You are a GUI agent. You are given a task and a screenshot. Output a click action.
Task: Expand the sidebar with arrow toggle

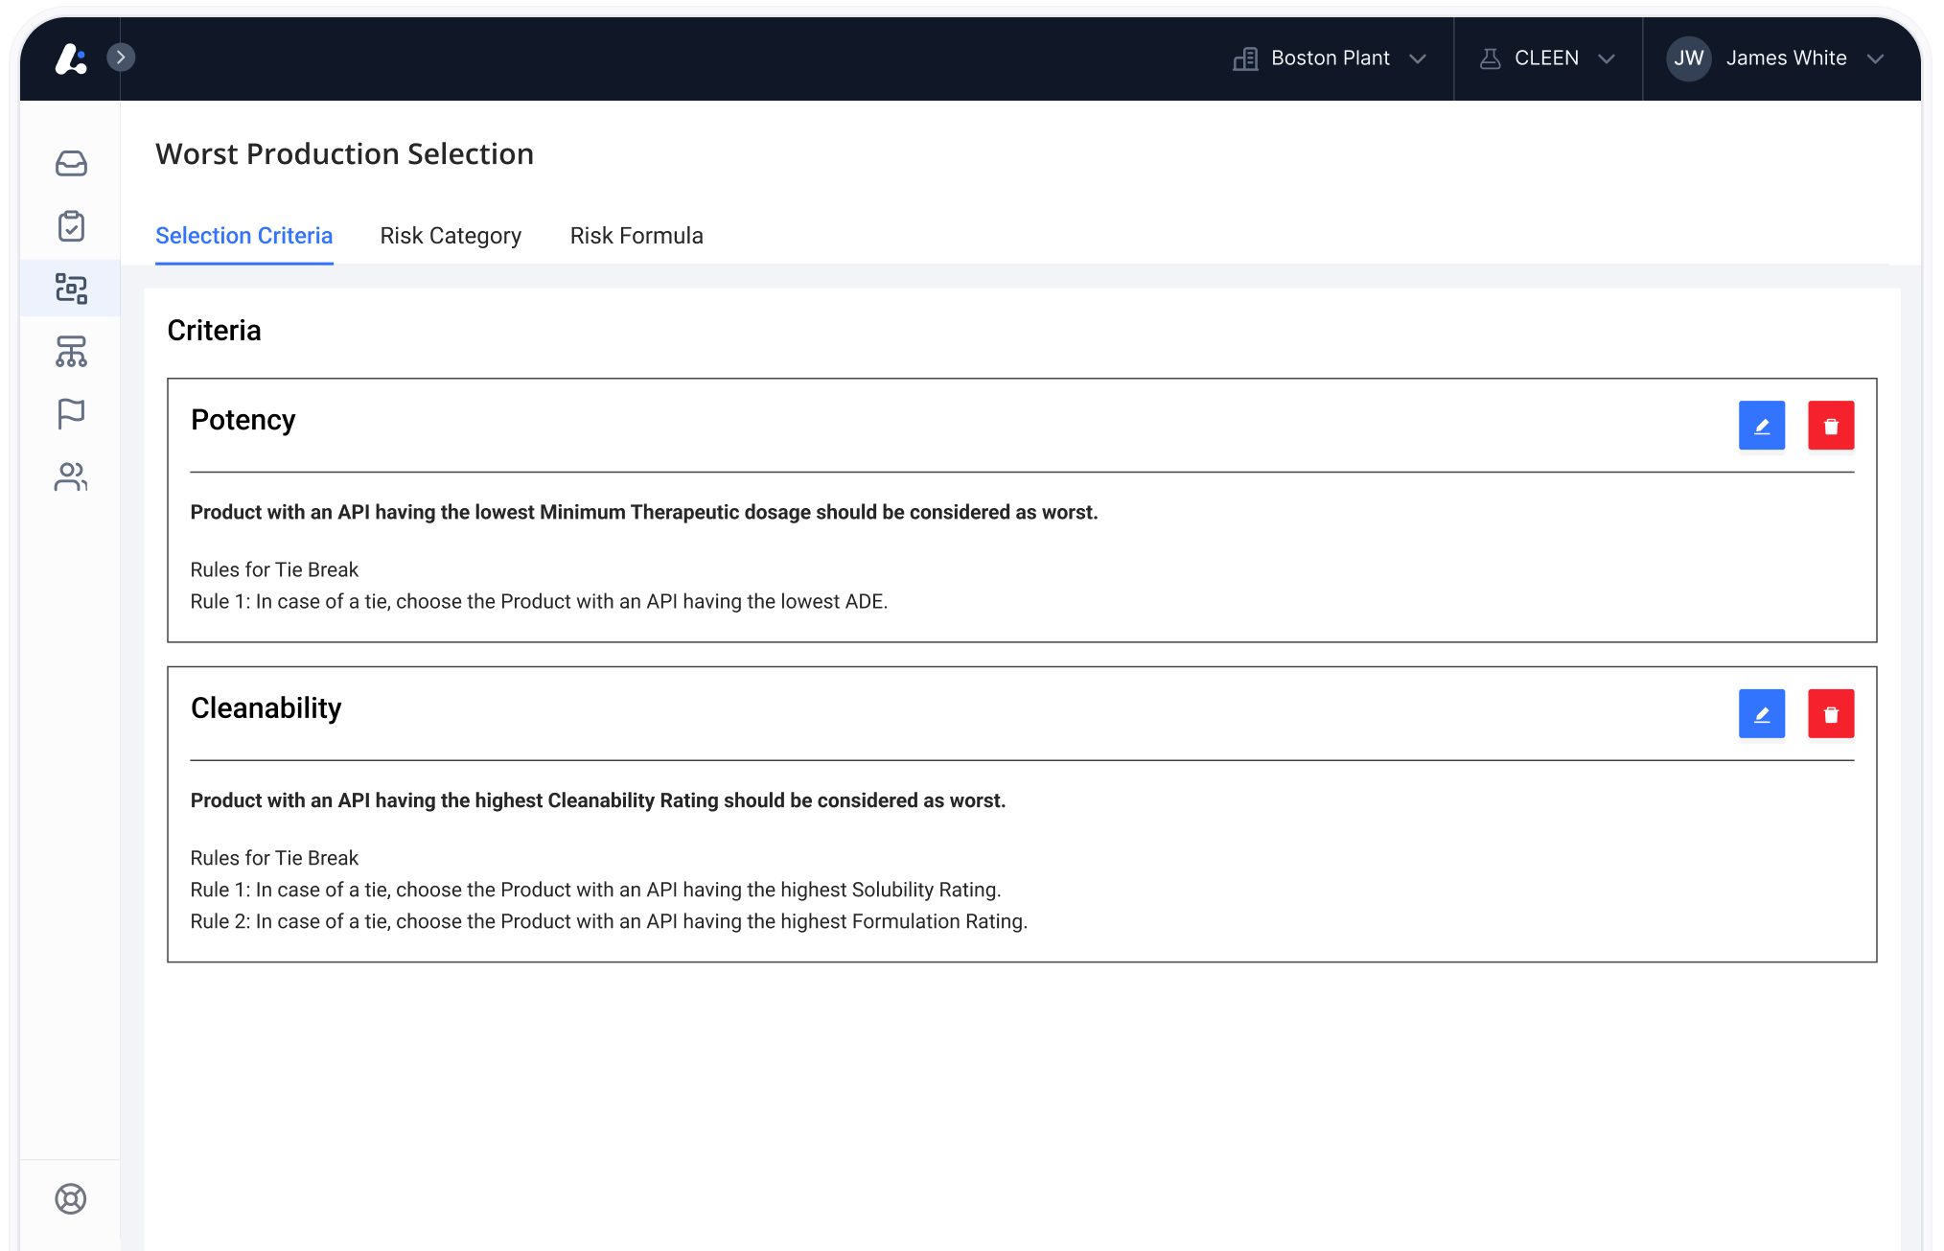click(x=121, y=58)
